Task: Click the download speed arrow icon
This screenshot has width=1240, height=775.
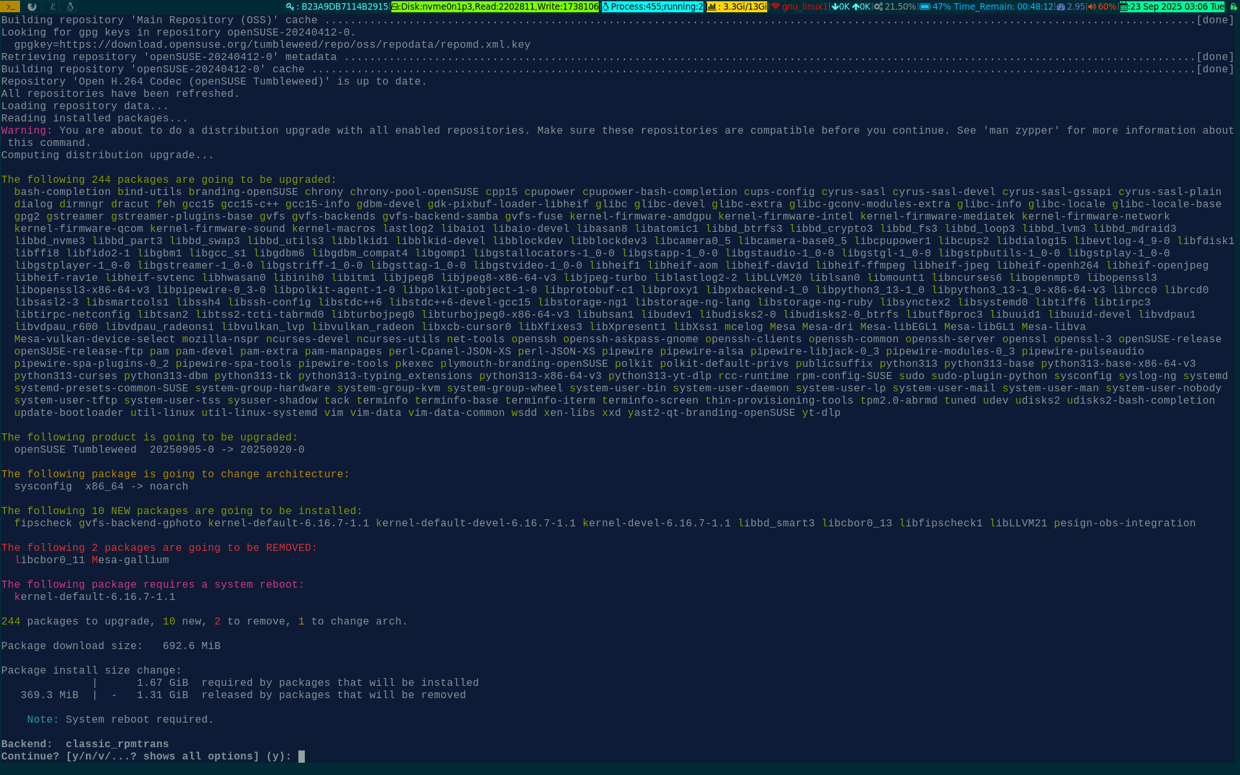Action: pos(834,6)
